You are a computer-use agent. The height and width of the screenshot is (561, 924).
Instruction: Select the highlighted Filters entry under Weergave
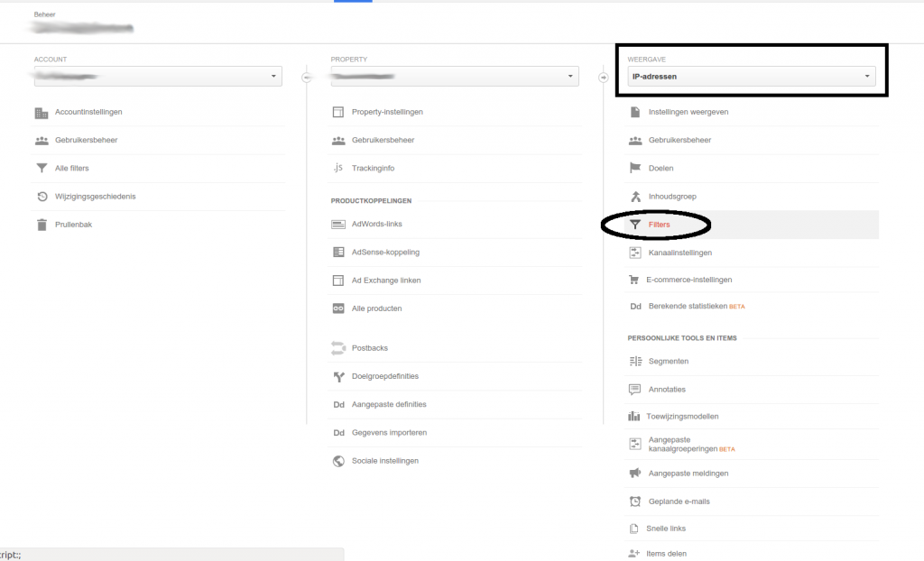[752, 225]
